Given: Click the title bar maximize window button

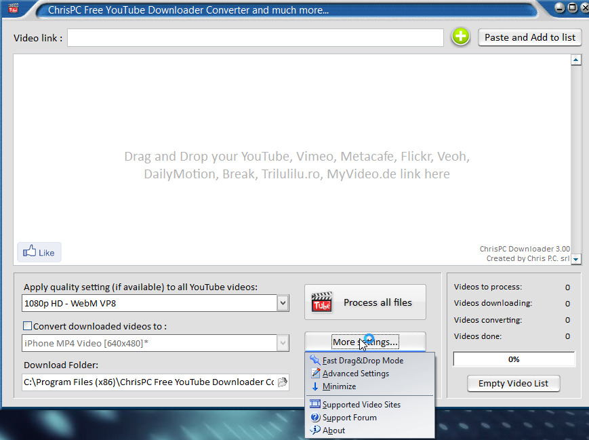Looking at the screenshot, I should pos(572,7).
